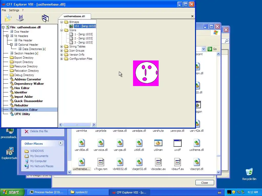
Task: Open the UPX Utility tool
Action: coord(22,114)
